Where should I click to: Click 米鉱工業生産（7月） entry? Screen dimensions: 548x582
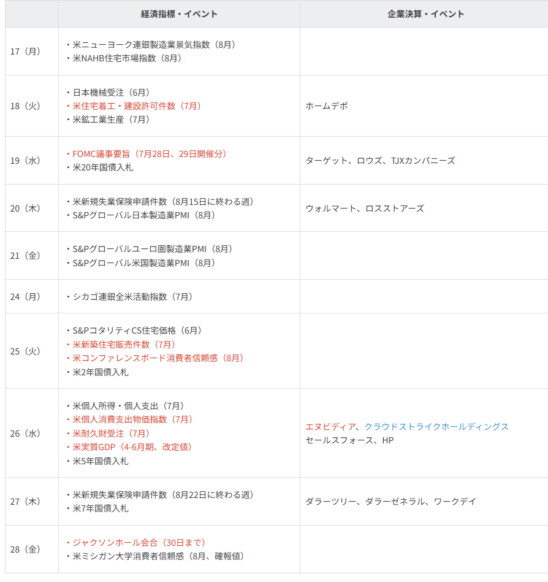[x=108, y=120]
